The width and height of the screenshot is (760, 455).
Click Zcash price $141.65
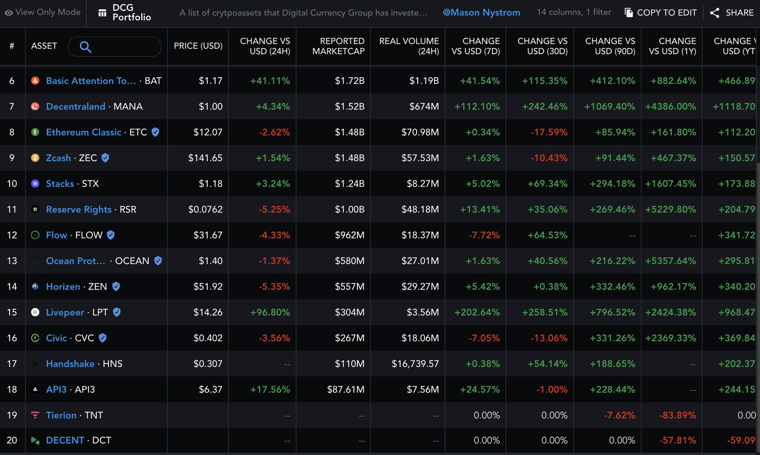click(x=205, y=158)
